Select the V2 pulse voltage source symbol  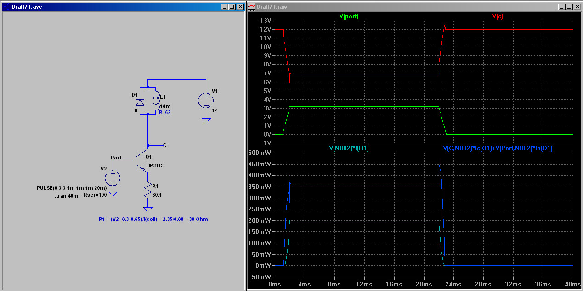(x=113, y=178)
